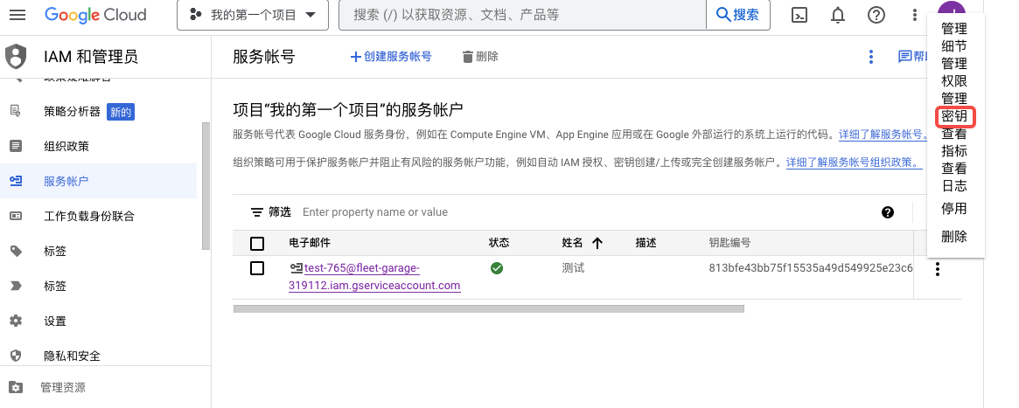1019x408 pixels.
Task: Click the filter help icon in table toolbar
Action: [x=888, y=212]
